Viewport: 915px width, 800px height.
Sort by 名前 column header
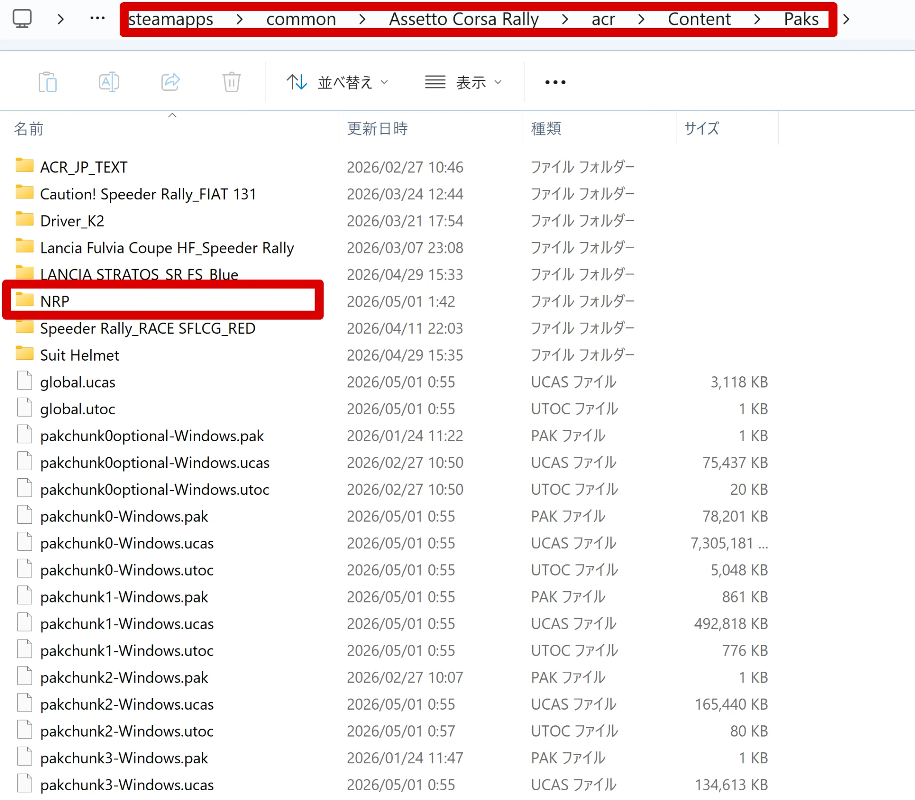[29, 129]
